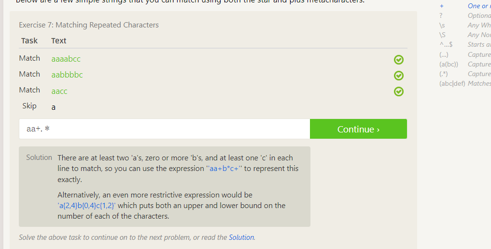Click the match text aaaabcc
Image resolution: width=491 pixels, height=249 pixels.
coord(66,59)
